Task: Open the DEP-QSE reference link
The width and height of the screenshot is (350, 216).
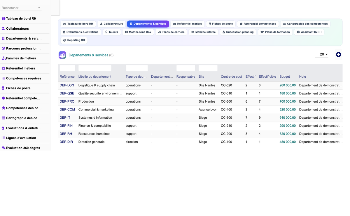Action: [67, 94]
